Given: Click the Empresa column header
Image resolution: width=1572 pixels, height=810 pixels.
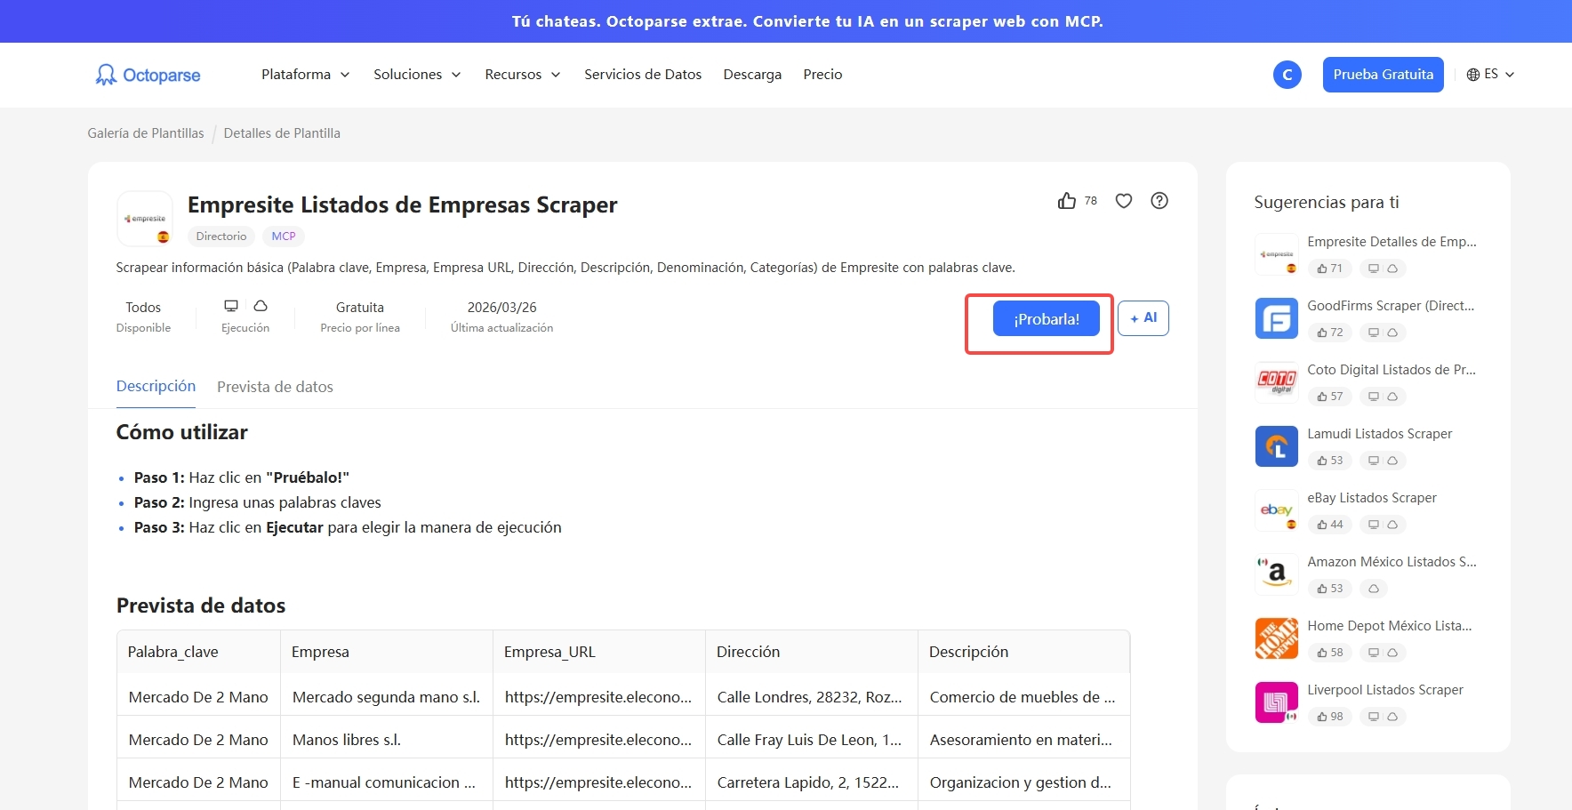Looking at the screenshot, I should point(387,652).
